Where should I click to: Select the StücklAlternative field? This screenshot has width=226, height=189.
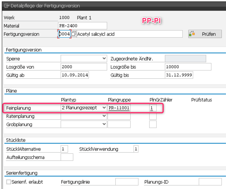64,149
